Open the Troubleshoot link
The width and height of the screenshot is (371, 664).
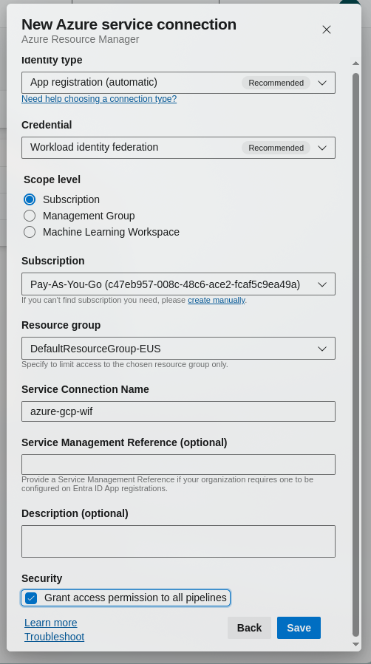point(54,637)
